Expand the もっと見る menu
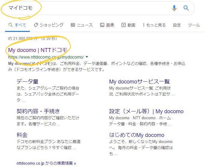Screen dimensions: 205x167 (154, 25)
